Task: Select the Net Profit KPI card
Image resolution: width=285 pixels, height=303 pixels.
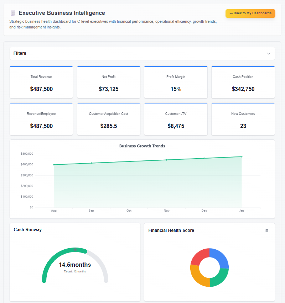Action: (108, 82)
